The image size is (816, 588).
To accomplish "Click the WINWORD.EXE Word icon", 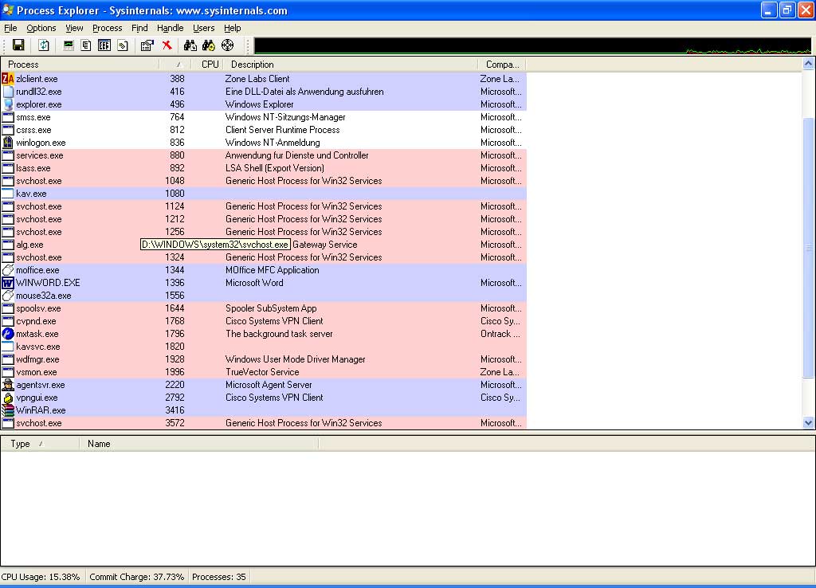I will pos(8,283).
